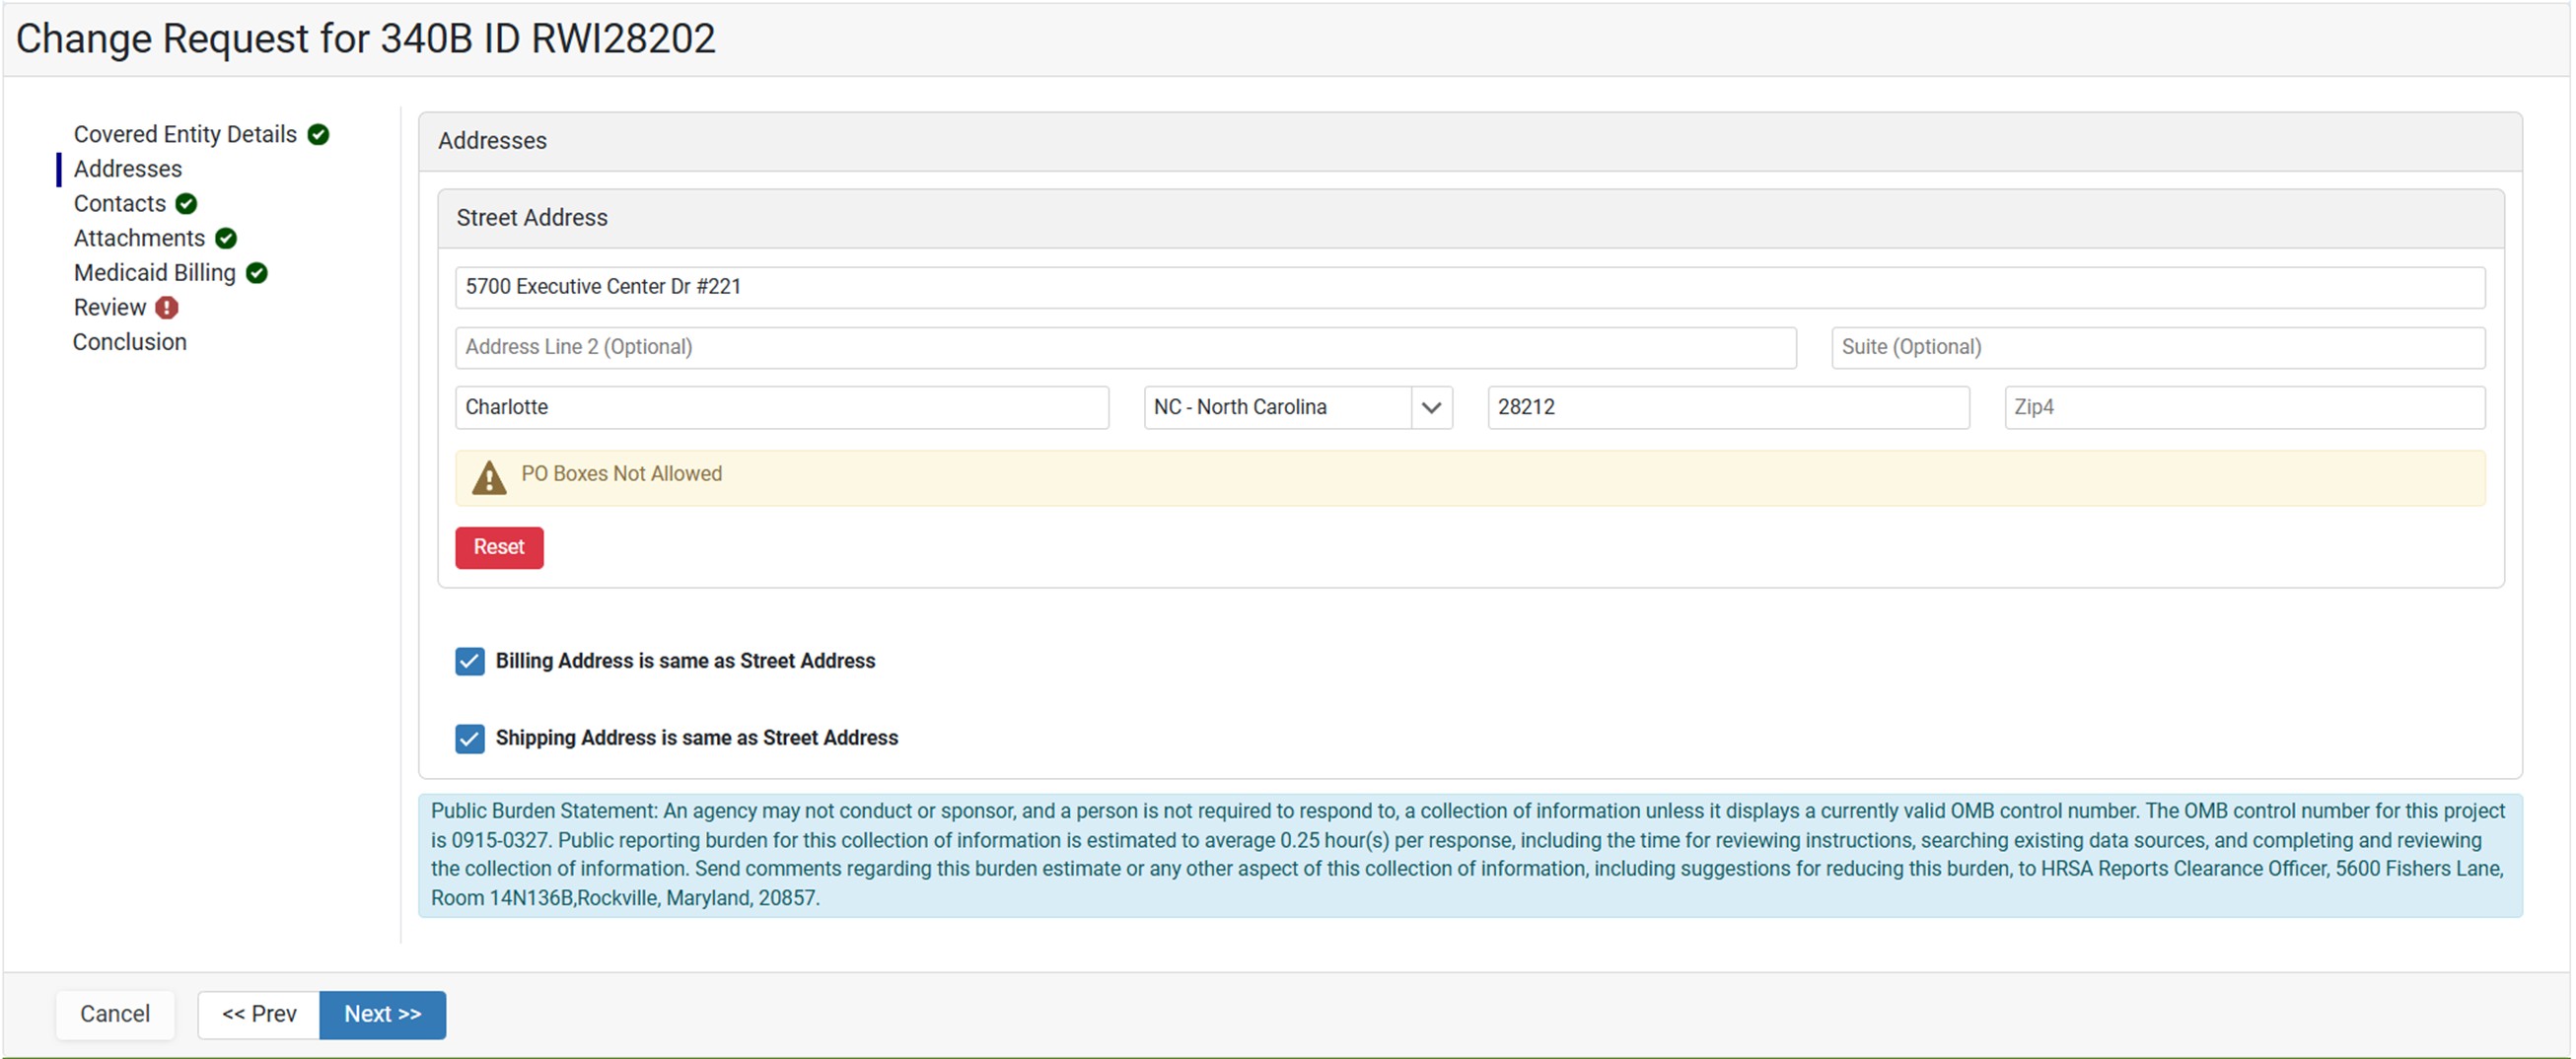This screenshot has width=2576, height=1059.
Task: Click green checkmark beside Covered Entity Details
Action: click(318, 135)
